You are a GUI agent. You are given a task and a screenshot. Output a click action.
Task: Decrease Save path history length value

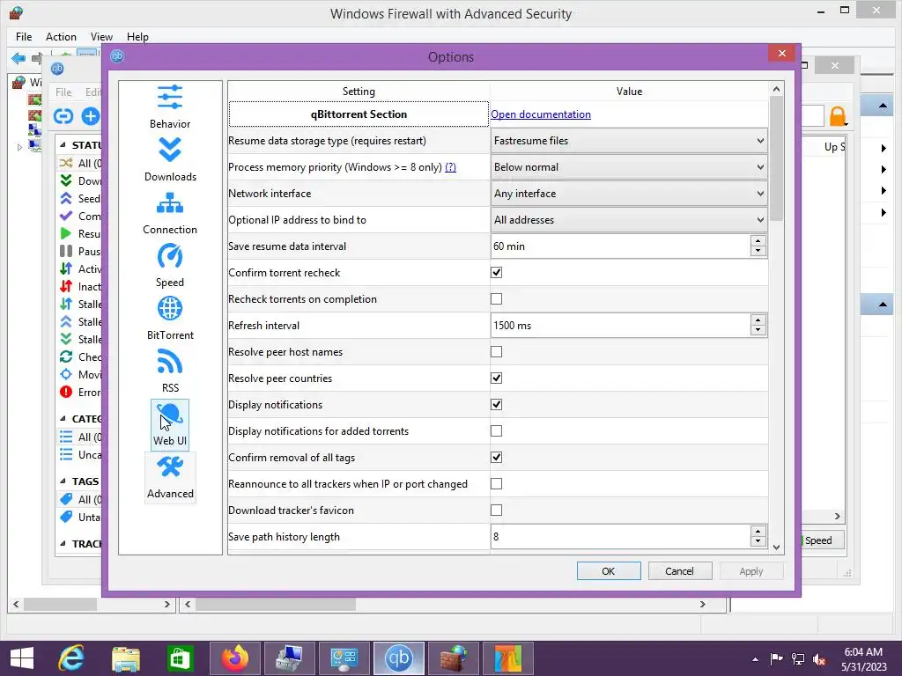coord(758,541)
